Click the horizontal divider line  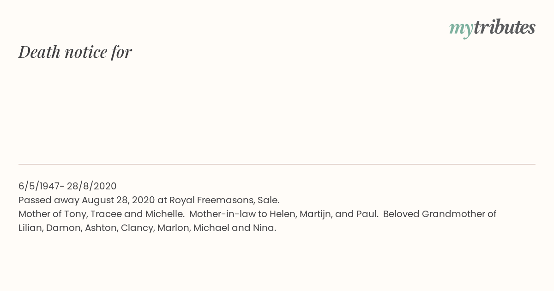(x=277, y=164)
